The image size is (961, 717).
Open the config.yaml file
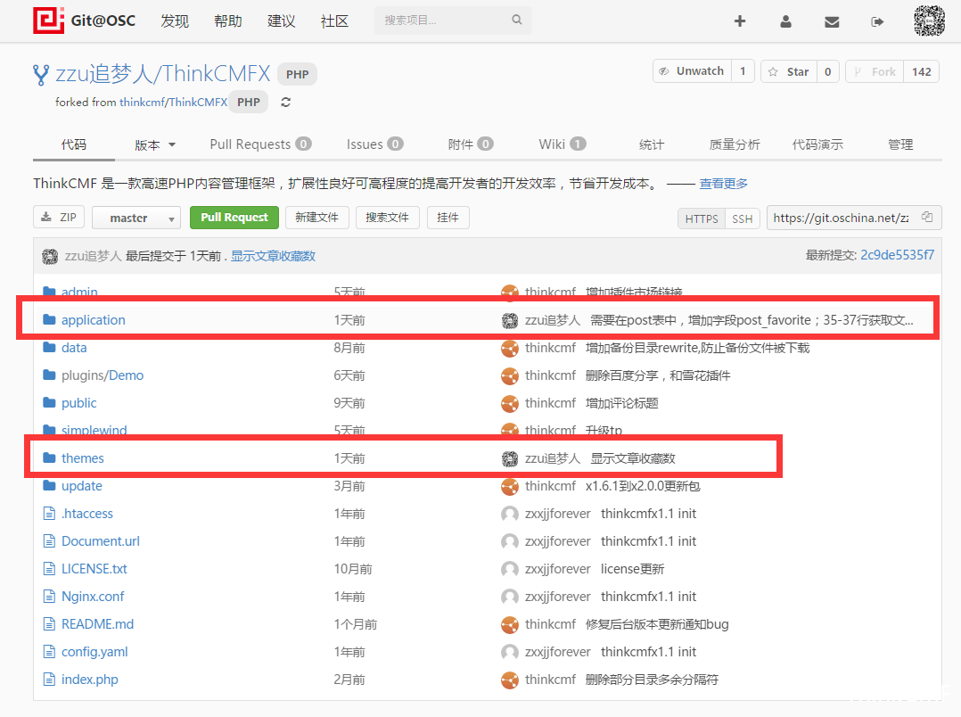click(x=94, y=652)
